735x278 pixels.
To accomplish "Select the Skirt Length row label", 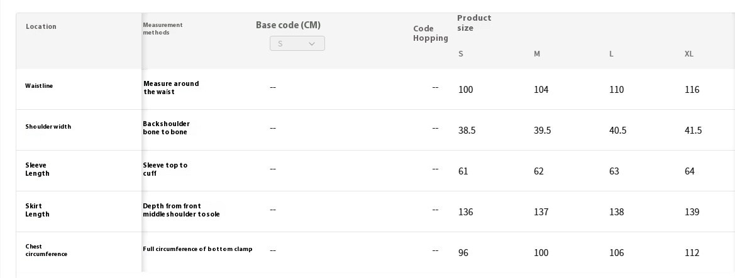I will pyautogui.click(x=37, y=210).
